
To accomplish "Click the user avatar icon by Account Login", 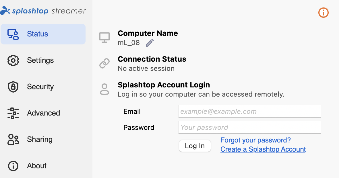I will (104, 89).
